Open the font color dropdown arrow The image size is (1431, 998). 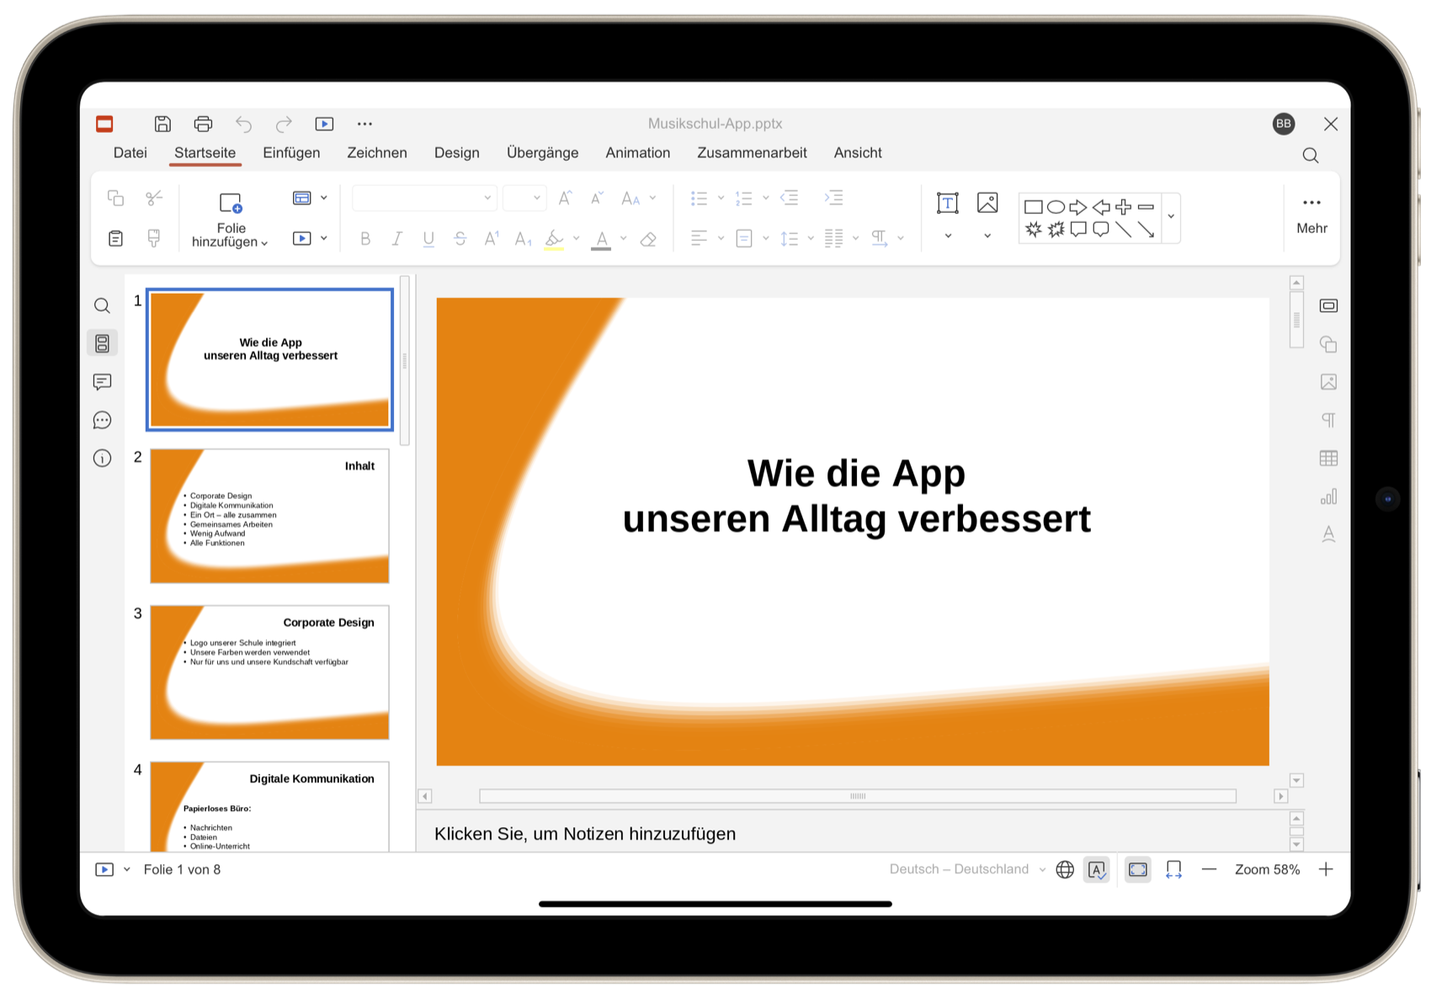624,239
